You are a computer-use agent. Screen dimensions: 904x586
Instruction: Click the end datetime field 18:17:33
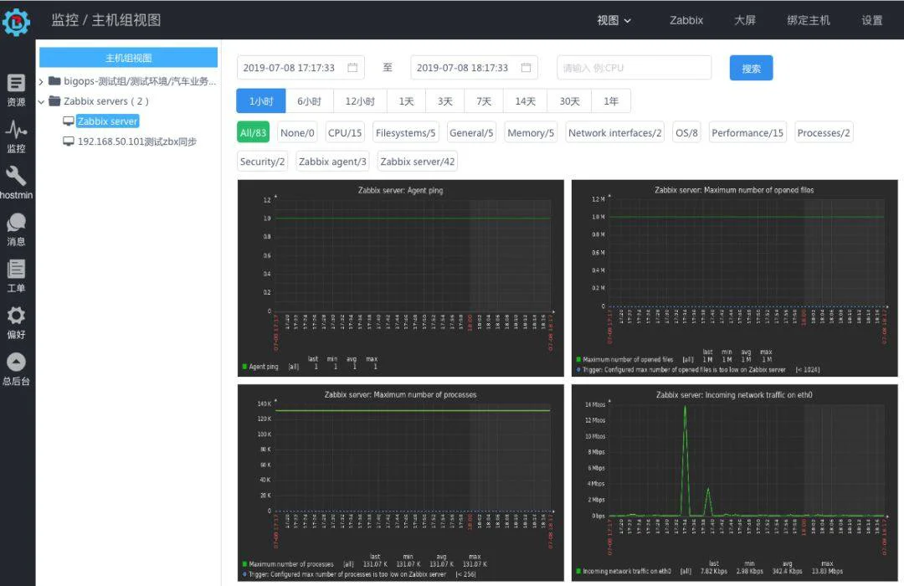click(x=474, y=68)
